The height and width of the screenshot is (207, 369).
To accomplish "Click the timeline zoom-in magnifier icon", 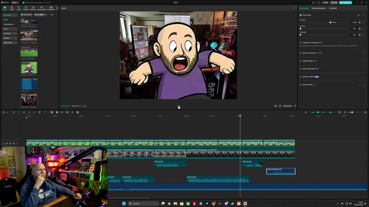I will coord(366,112).
